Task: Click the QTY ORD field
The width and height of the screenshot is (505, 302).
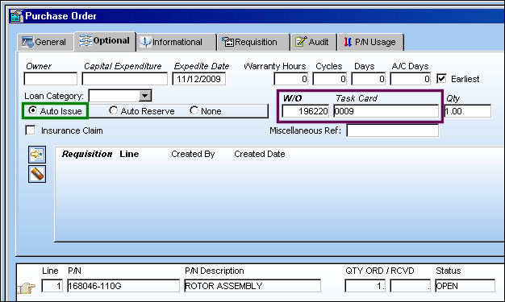Action: pyautogui.click(x=365, y=286)
